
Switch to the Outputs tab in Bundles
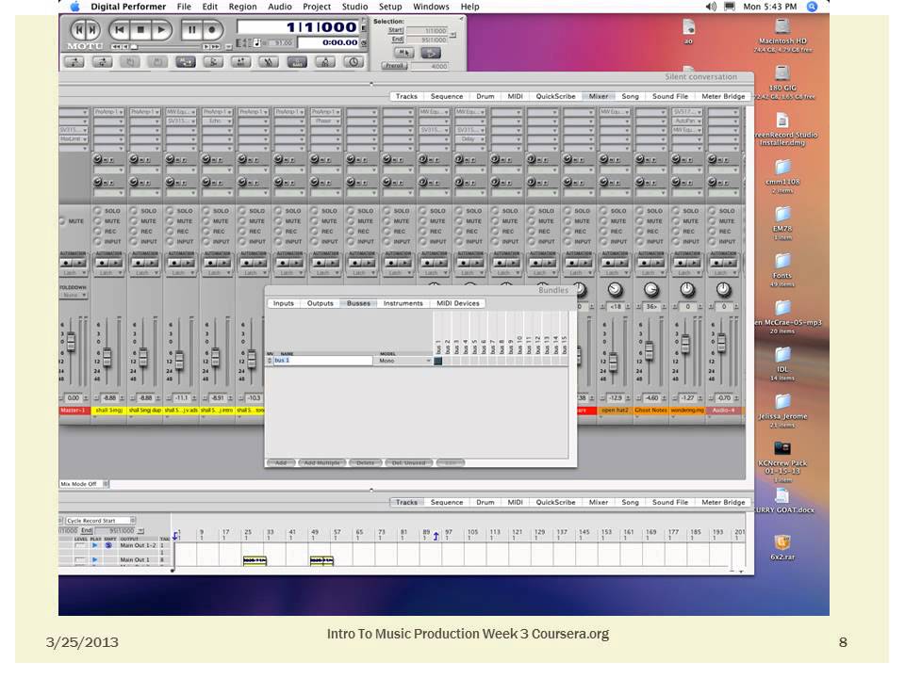(x=321, y=303)
